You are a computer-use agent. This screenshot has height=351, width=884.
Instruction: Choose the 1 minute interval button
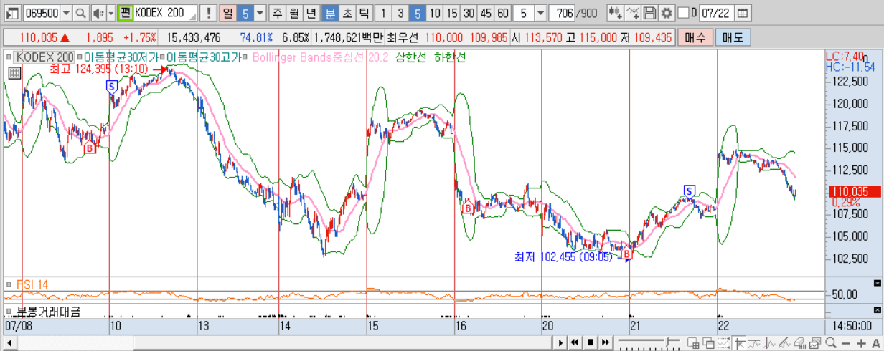(383, 13)
